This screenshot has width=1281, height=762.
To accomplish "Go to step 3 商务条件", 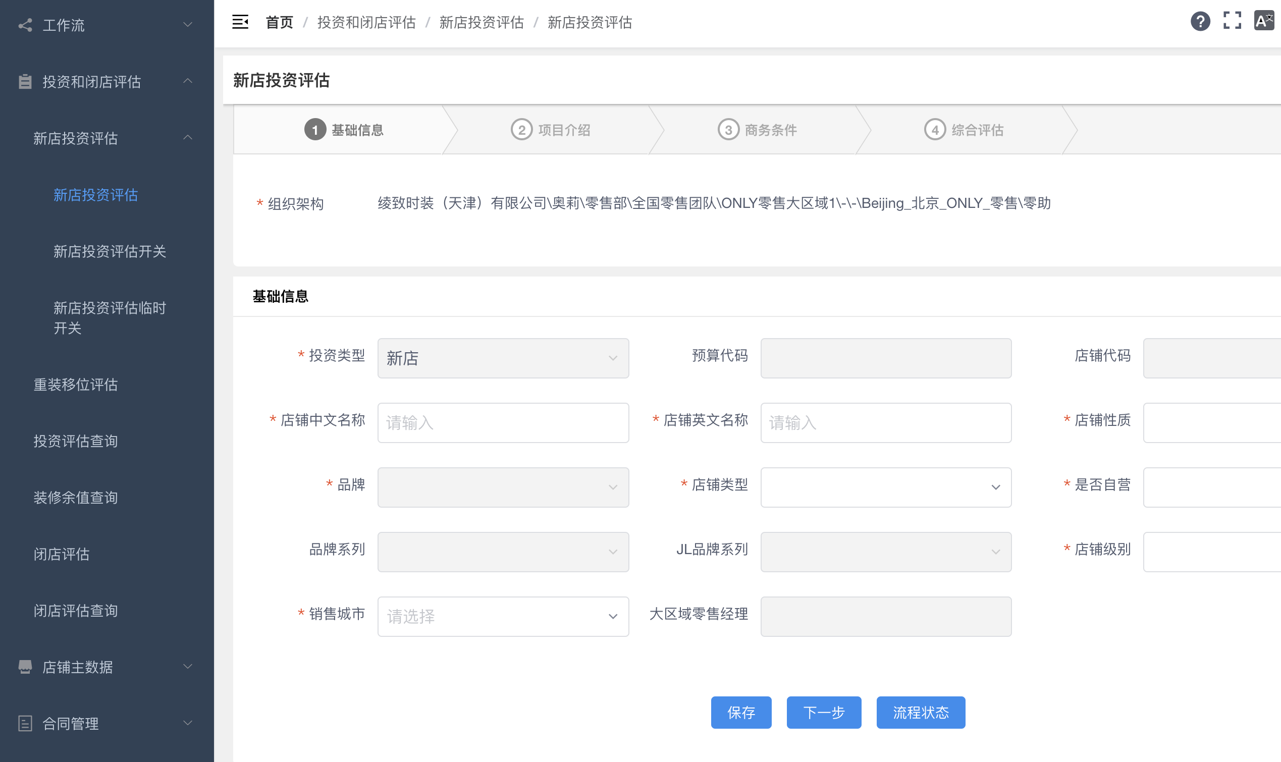I will 757,130.
